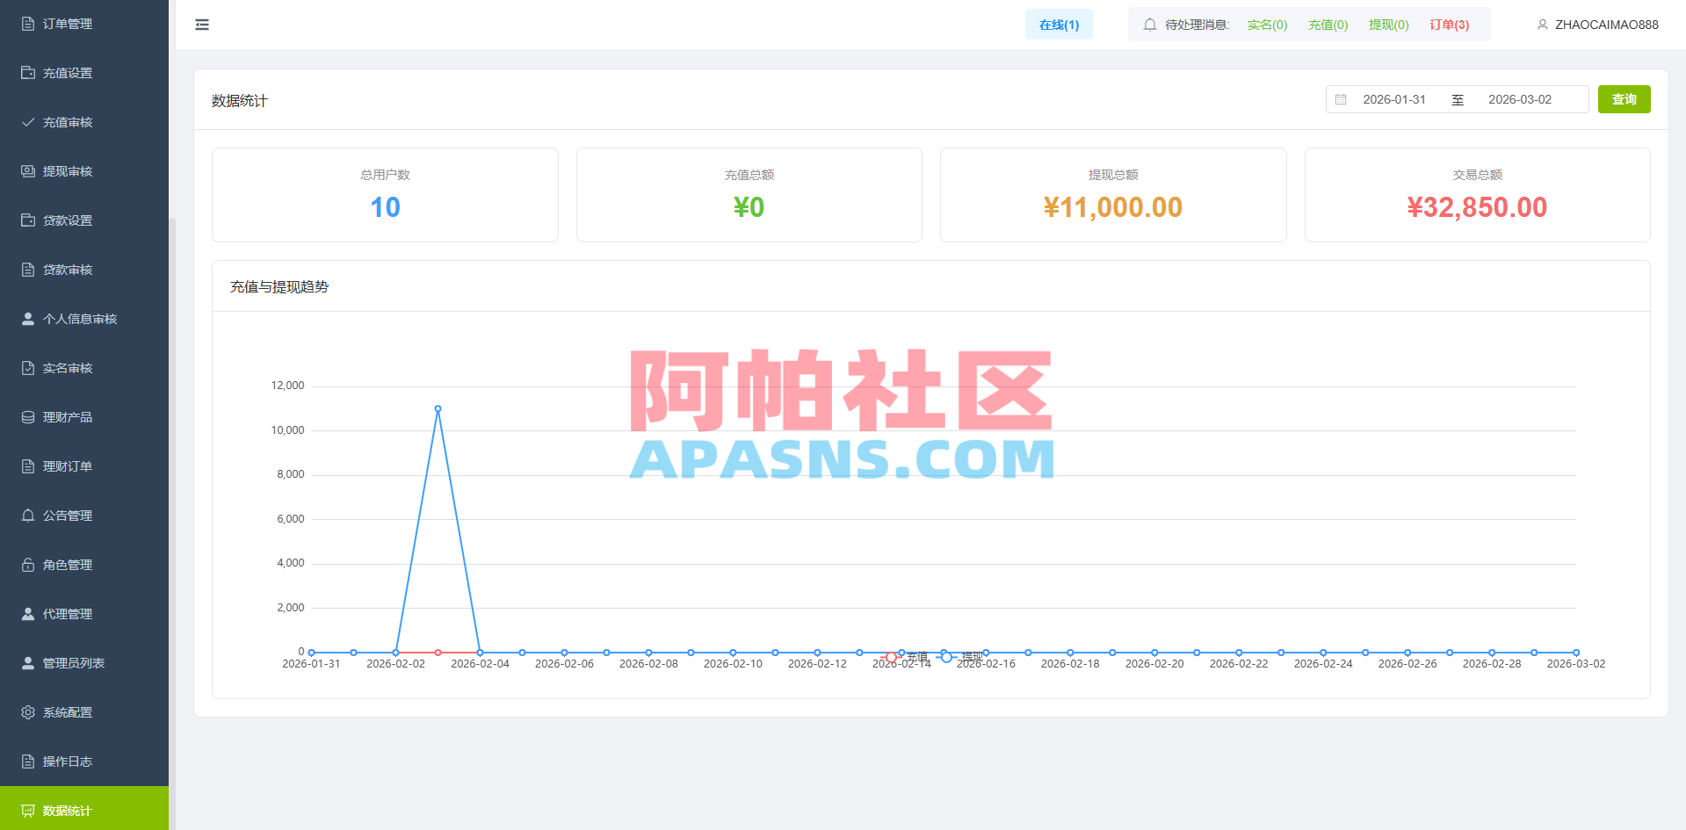Click the 订单管理 sidebar icon
1686x830 pixels.
(28, 24)
